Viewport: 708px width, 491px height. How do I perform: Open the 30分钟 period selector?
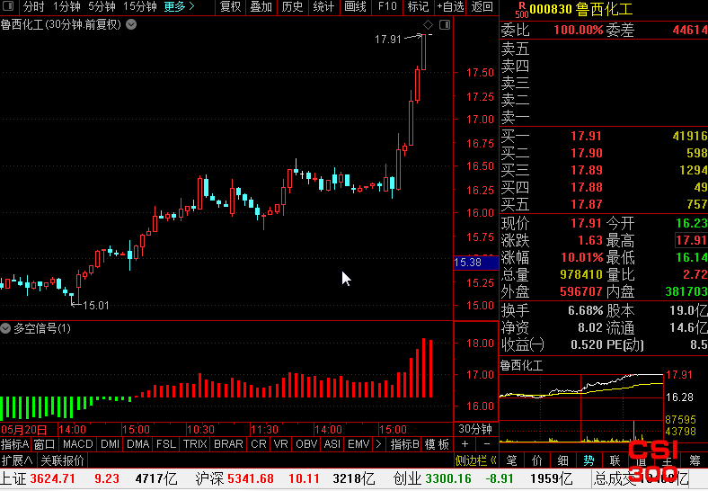click(475, 429)
